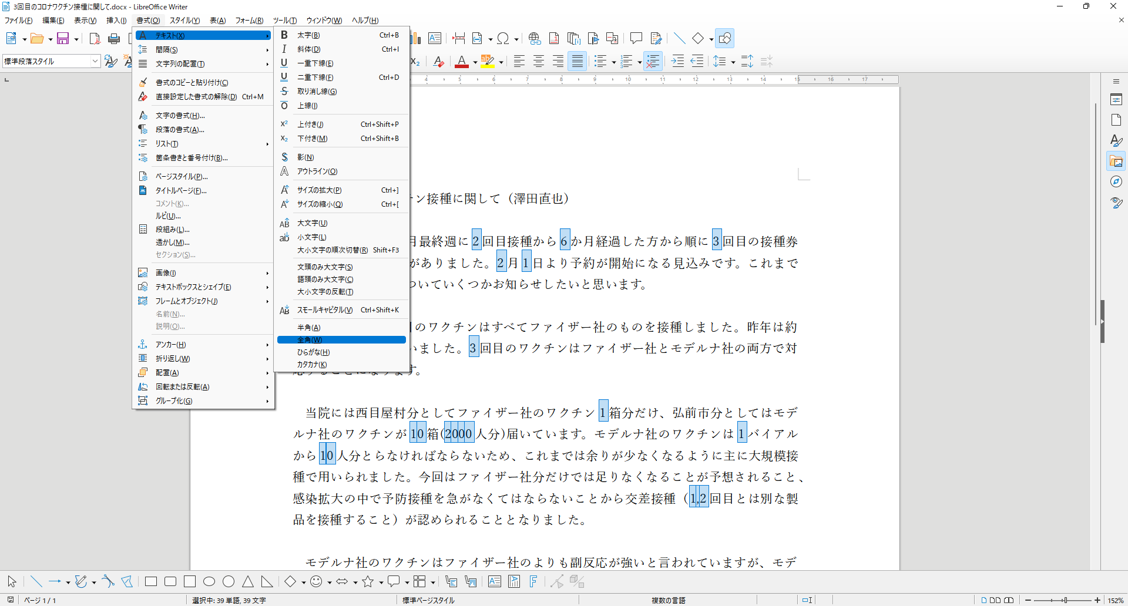The width and height of the screenshot is (1128, 606).
Task: Choose 大文字(U) uppercase menu item
Action: point(341,223)
